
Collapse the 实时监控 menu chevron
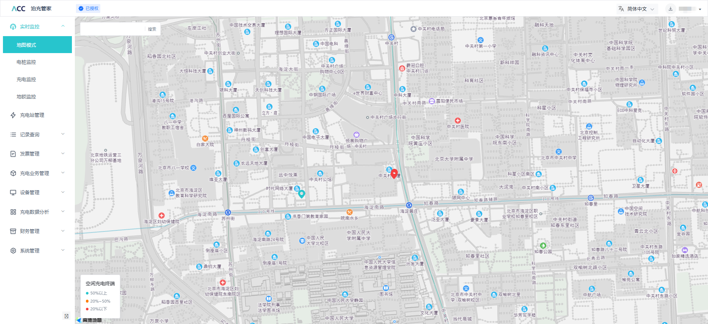(63, 26)
